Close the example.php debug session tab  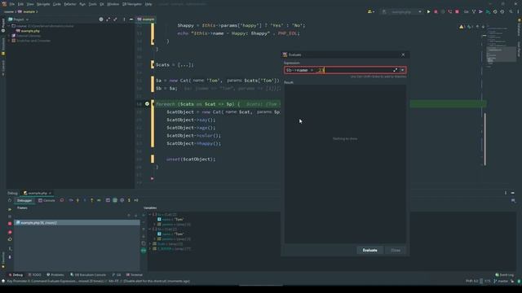(51, 193)
